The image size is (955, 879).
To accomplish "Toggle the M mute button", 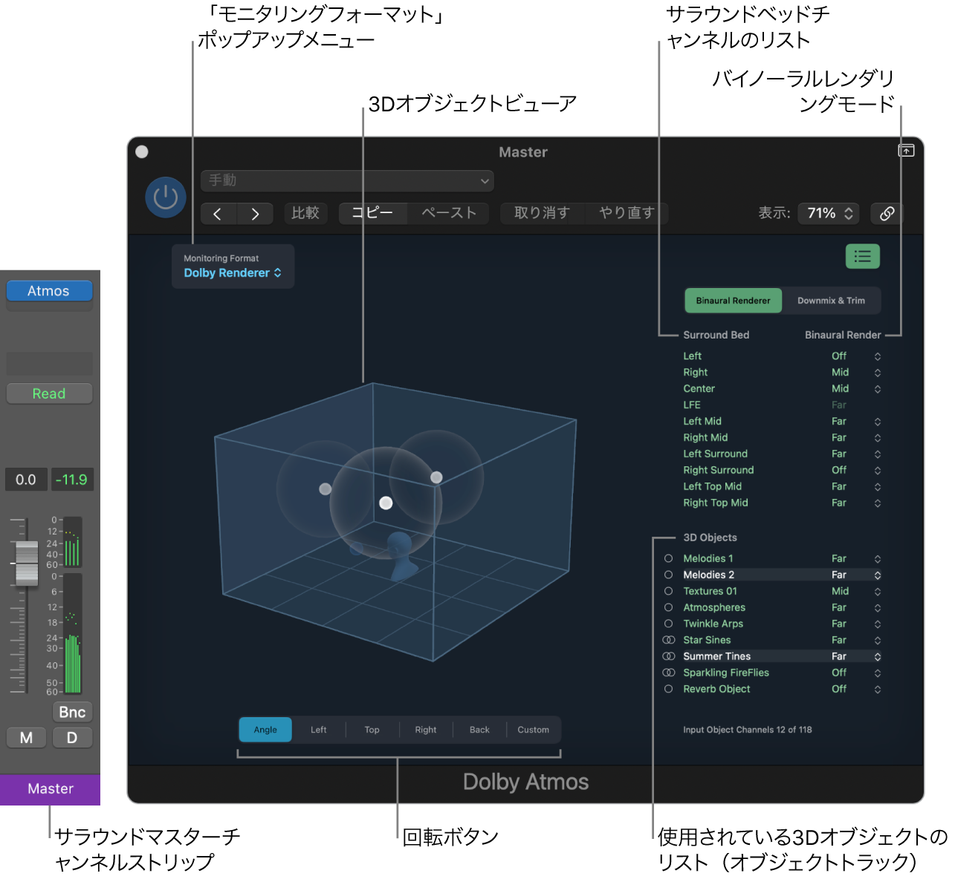I will pos(27,738).
